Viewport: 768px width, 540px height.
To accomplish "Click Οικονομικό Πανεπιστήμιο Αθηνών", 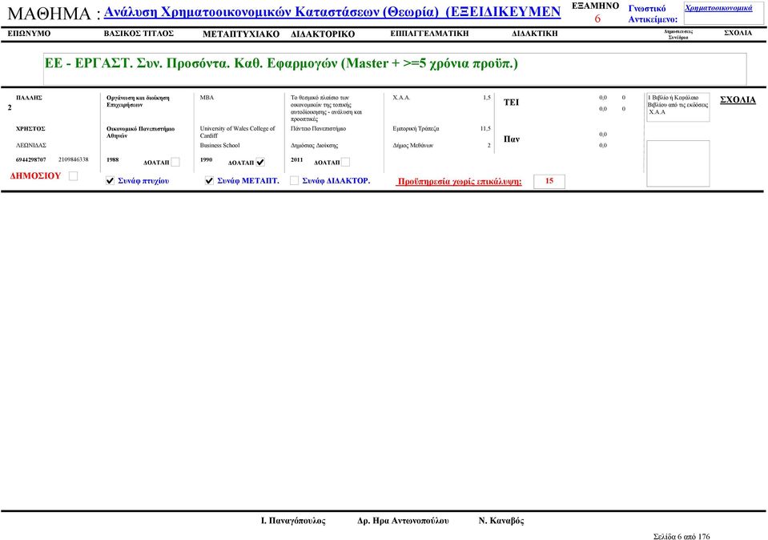I will coord(141,132).
